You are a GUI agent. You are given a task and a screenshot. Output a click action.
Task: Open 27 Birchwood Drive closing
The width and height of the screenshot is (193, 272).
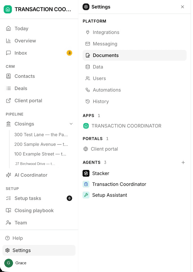pyautogui.click(x=35, y=164)
